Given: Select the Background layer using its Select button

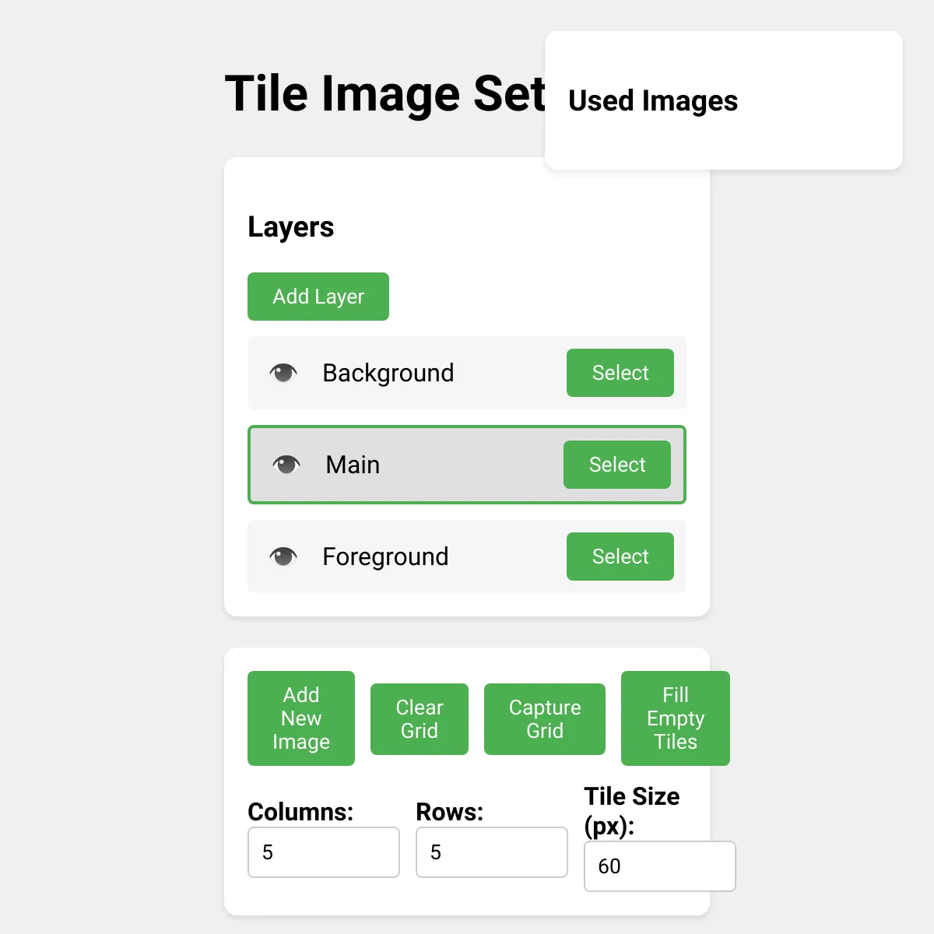Looking at the screenshot, I should pos(620,373).
